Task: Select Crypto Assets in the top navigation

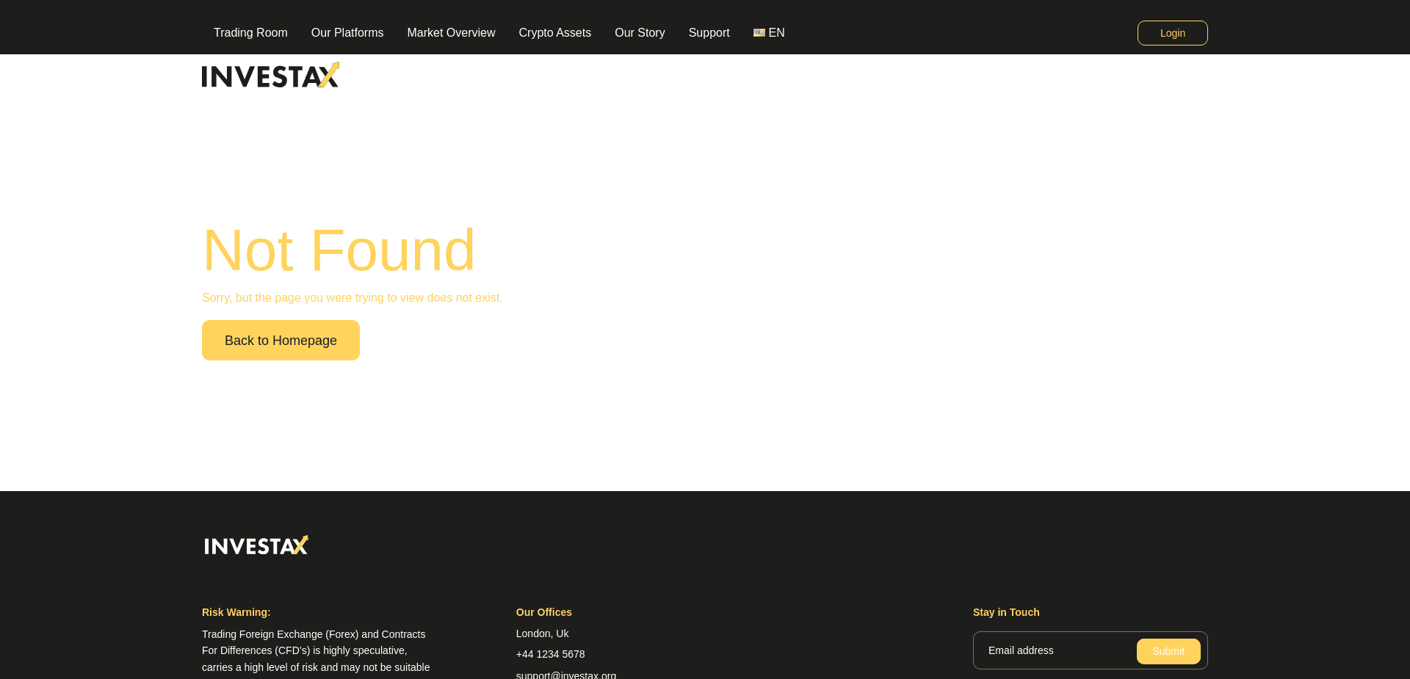Action: click(x=554, y=33)
